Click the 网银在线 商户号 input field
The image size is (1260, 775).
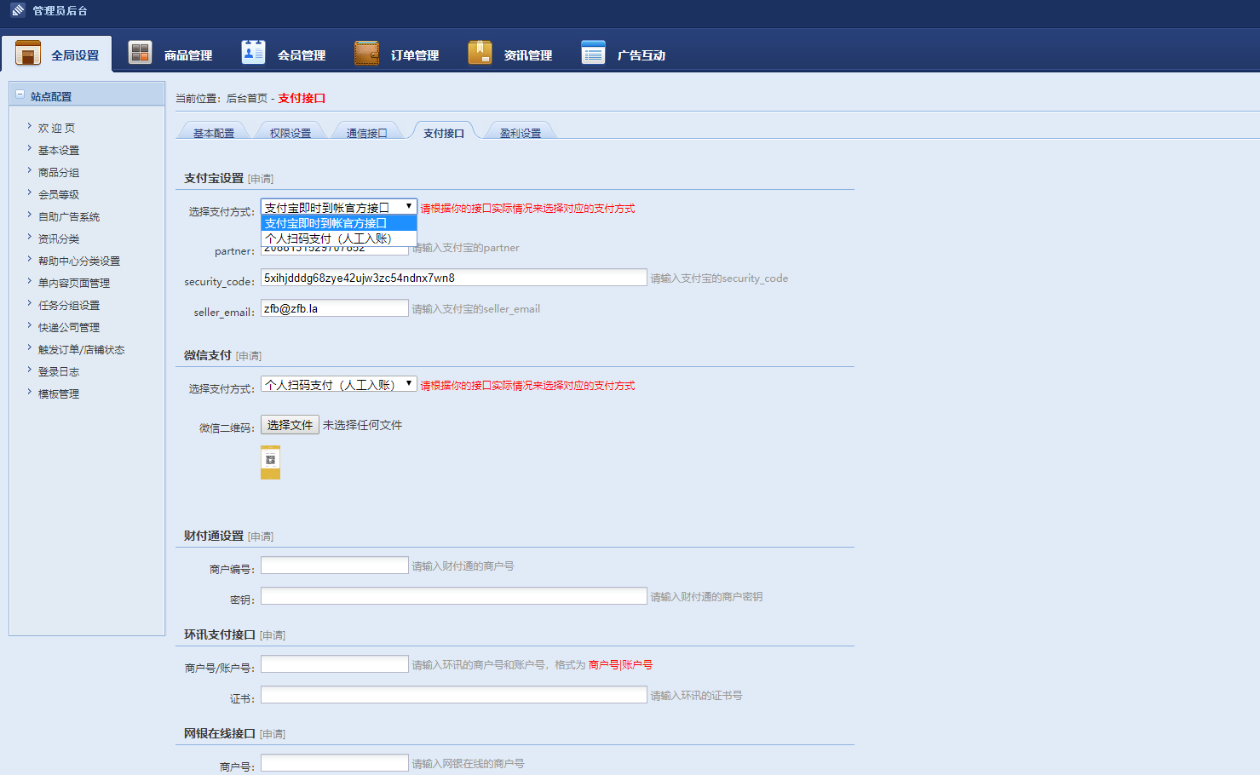[x=335, y=763]
